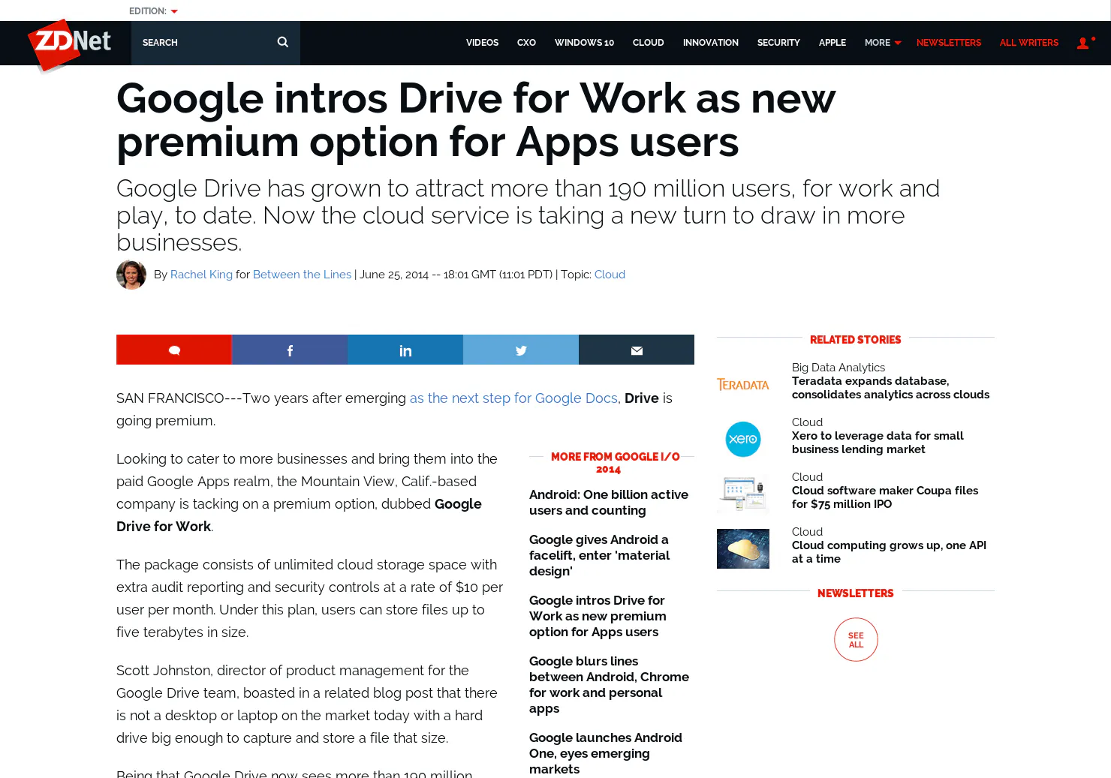Email this article via envelope icon
Viewport: 1111px width, 778px height.
[637, 350]
